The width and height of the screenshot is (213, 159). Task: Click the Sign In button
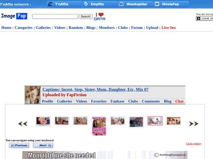(204, 18)
